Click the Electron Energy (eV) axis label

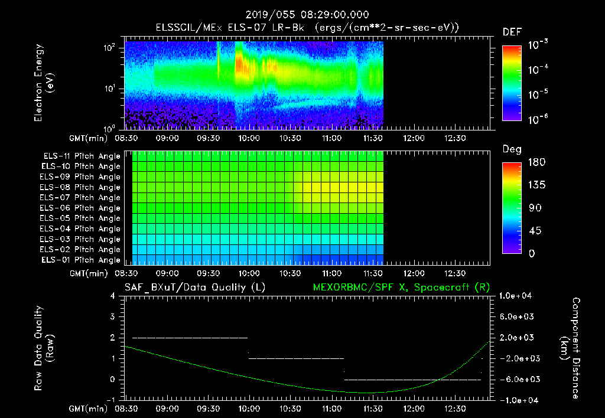[44, 83]
